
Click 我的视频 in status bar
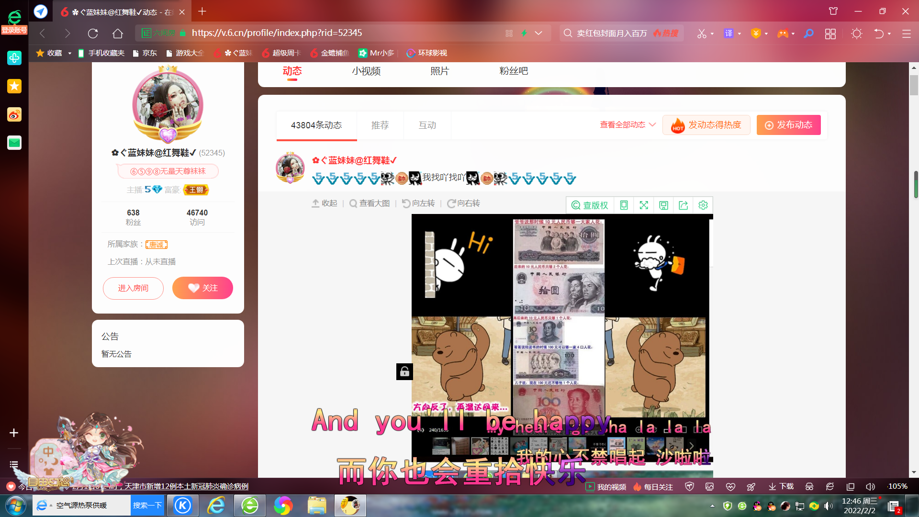tap(606, 487)
